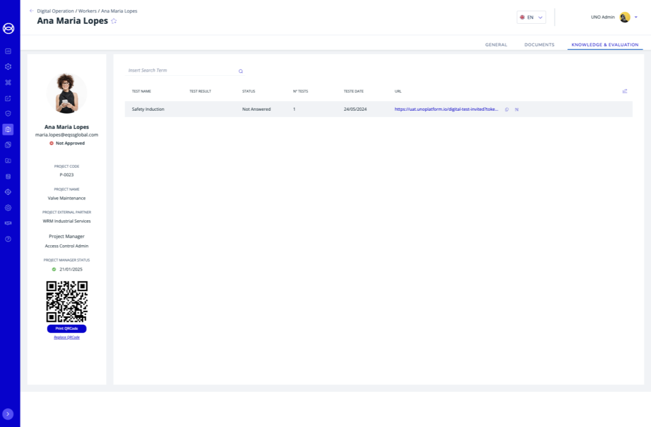Click the Replace QRCode link
The height and width of the screenshot is (427, 651).
(67, 337)
